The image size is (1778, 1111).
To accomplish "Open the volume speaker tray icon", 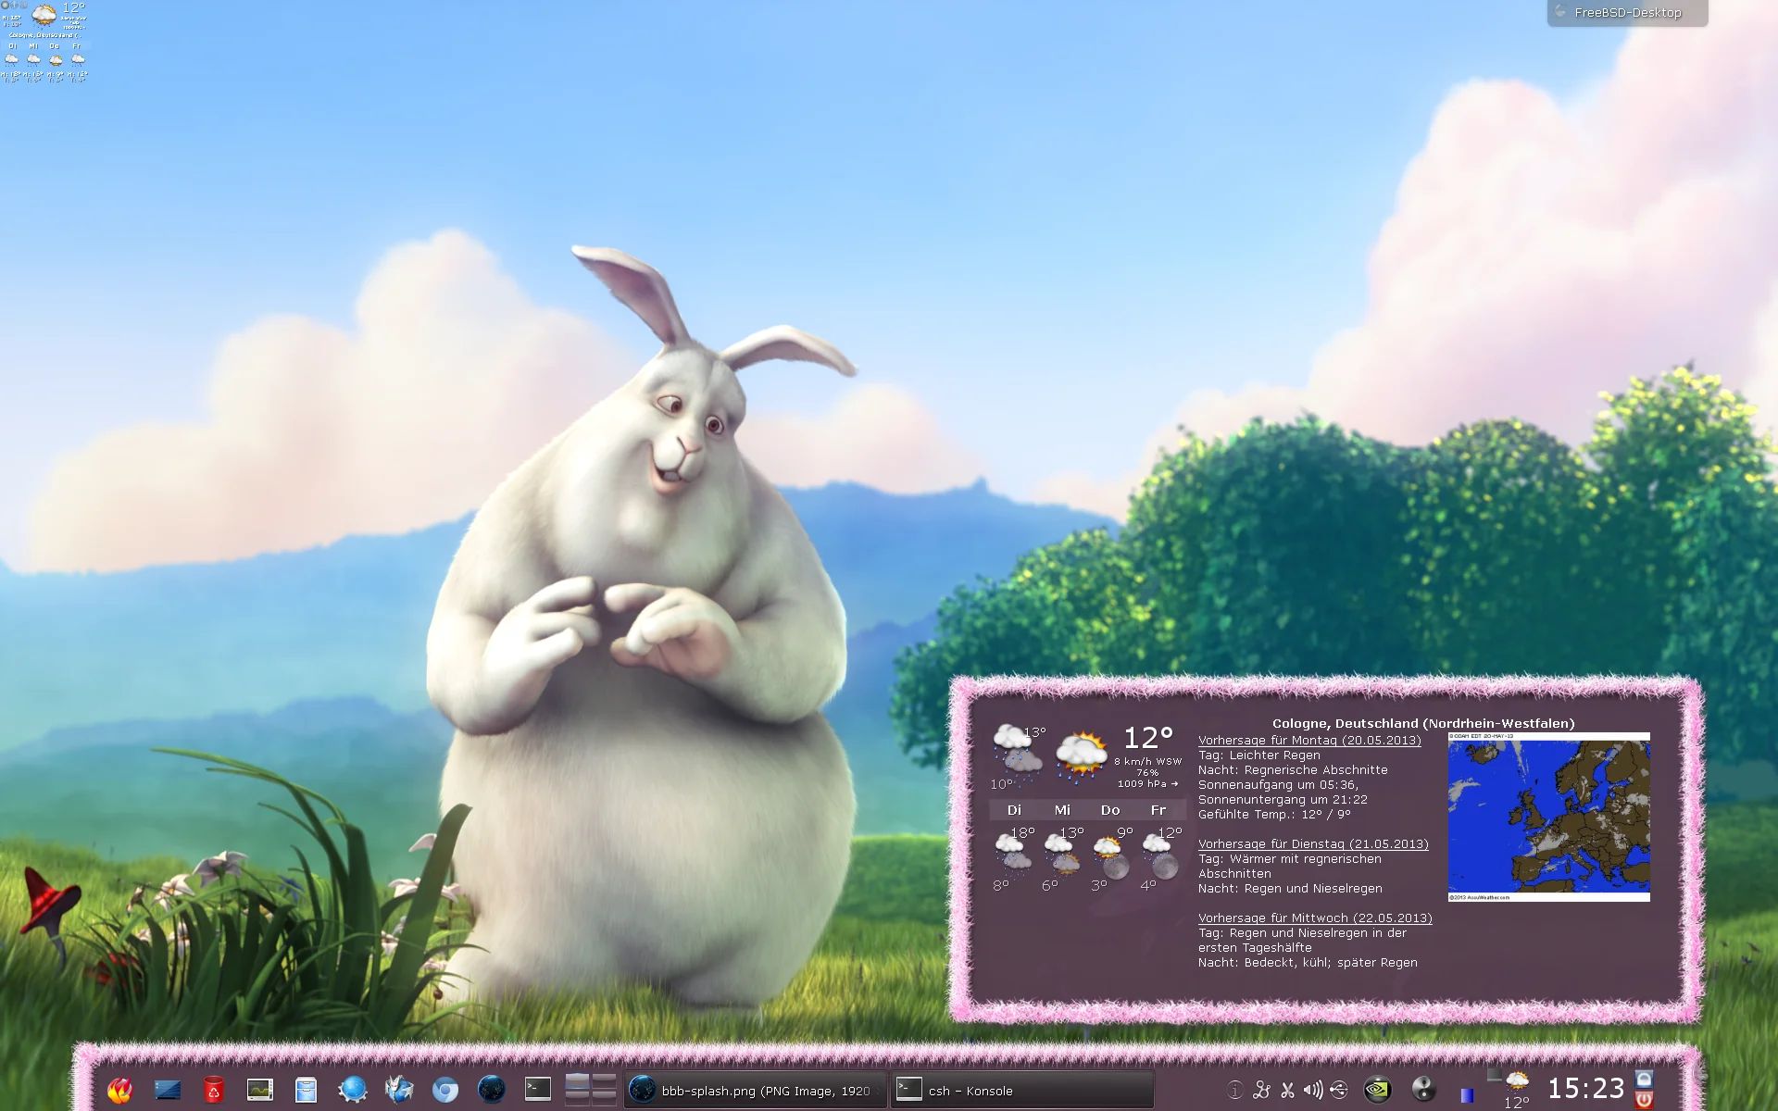I will coord(1313,1091).
